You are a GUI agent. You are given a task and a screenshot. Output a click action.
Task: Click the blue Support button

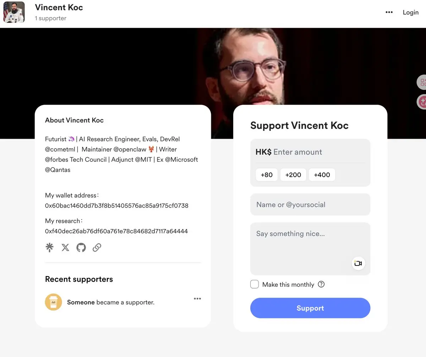tap(310, 308)
